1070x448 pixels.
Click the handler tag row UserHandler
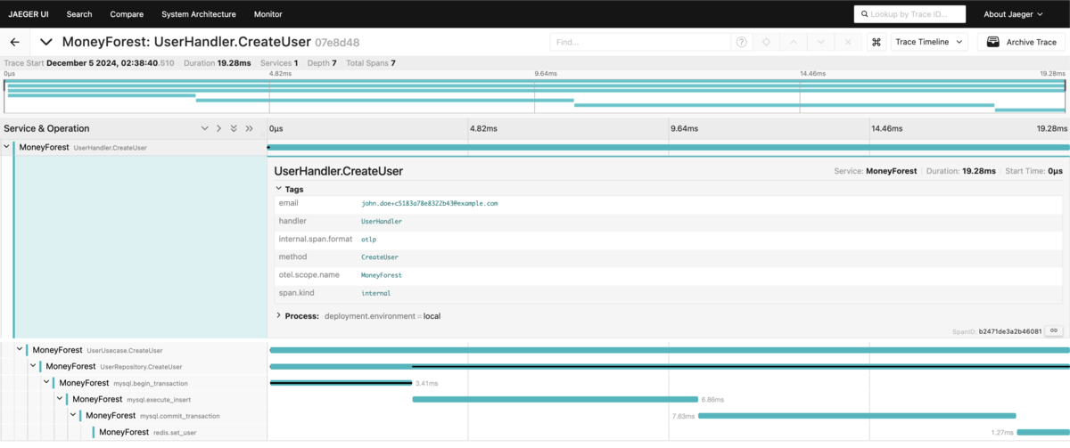tap(669, 221)
